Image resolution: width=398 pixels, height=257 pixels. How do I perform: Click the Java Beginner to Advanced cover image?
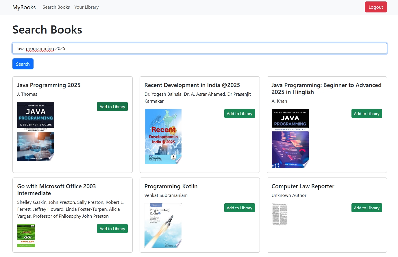click(290, 138)
